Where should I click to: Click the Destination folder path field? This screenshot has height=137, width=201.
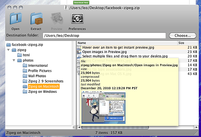tap(104, 36)
